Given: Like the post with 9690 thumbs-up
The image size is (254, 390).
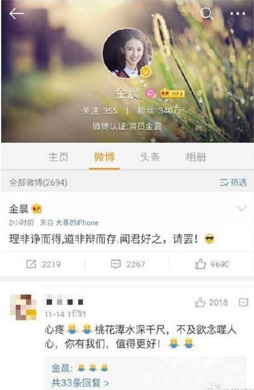Looking at the screenshot, I should point(212,263).
